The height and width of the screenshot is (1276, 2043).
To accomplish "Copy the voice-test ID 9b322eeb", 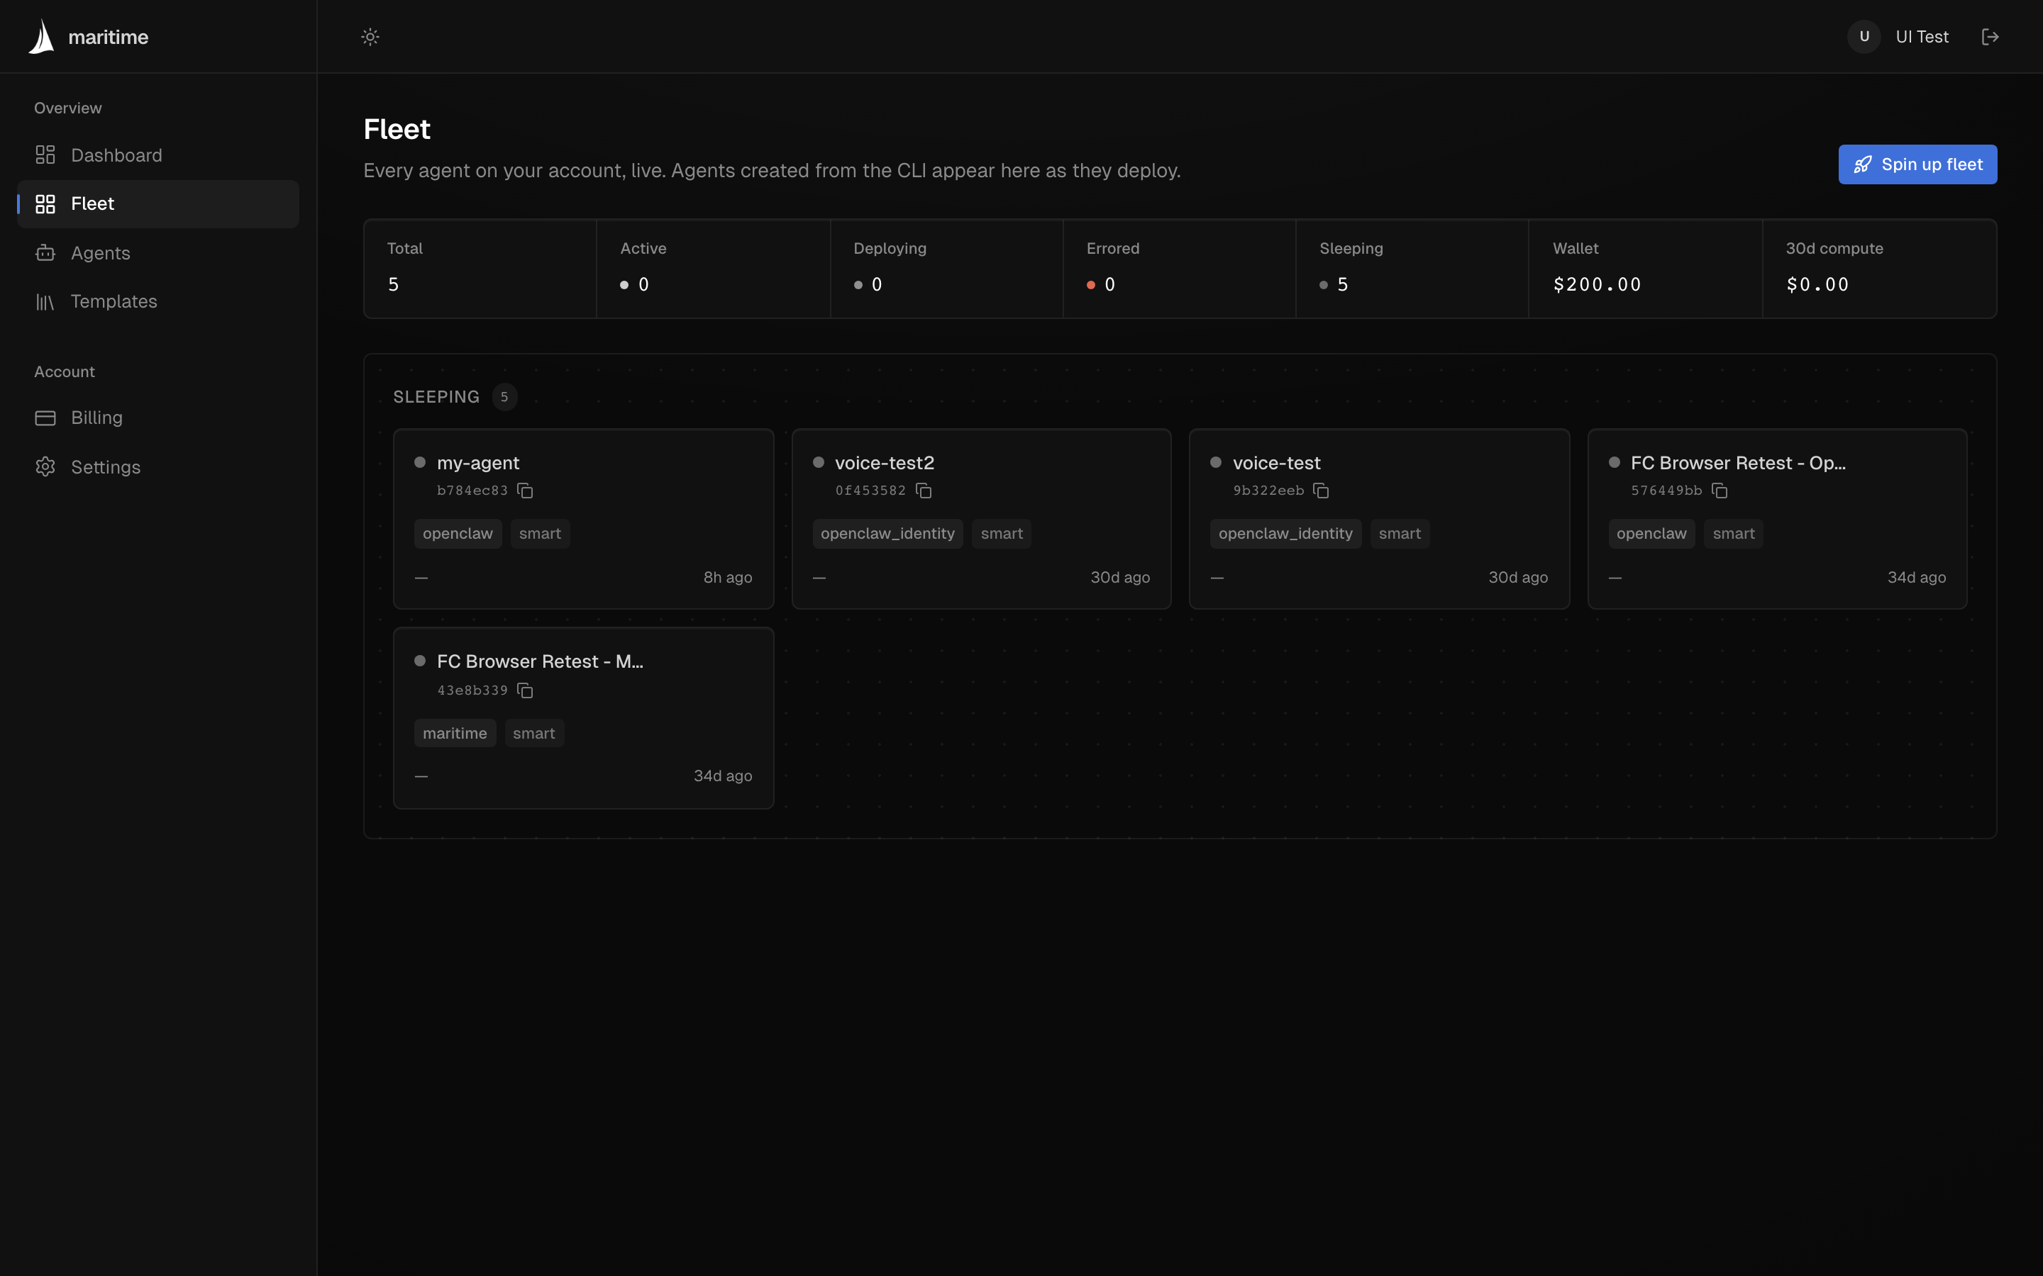I will pyautogui.click(x=1321, y=491).
